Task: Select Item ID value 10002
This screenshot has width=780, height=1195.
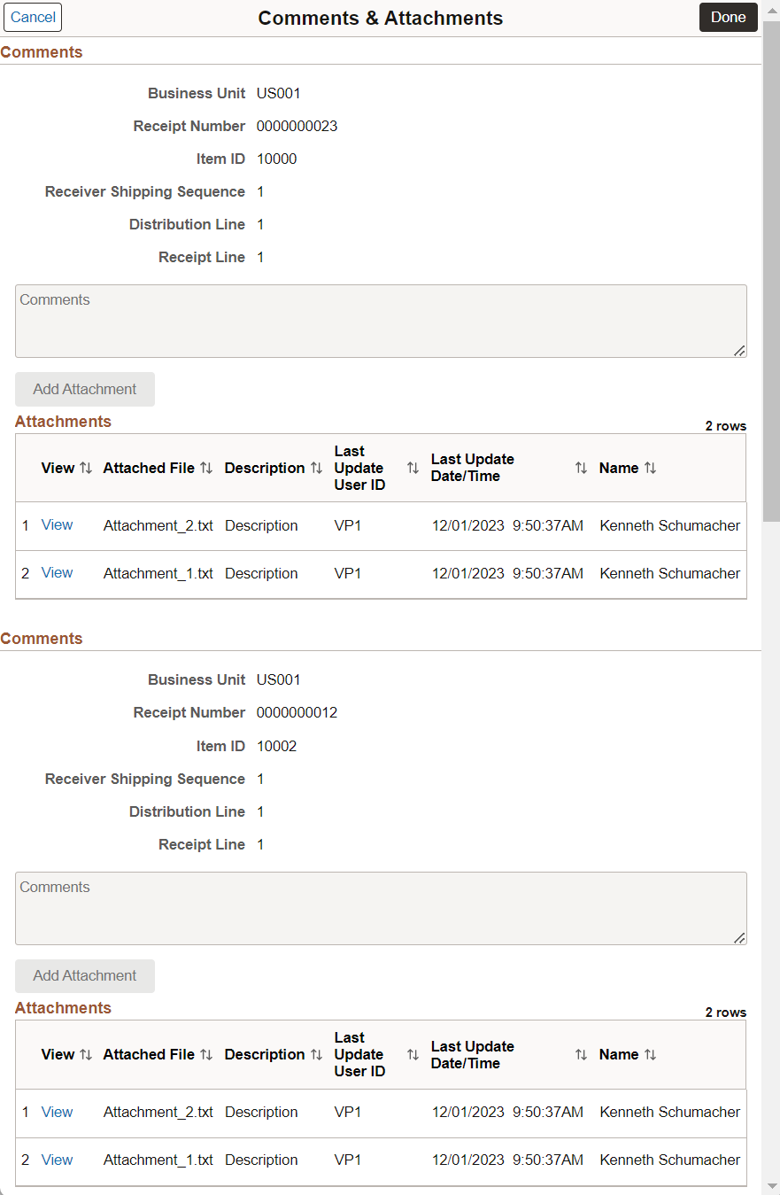Action: coord(276,746)
